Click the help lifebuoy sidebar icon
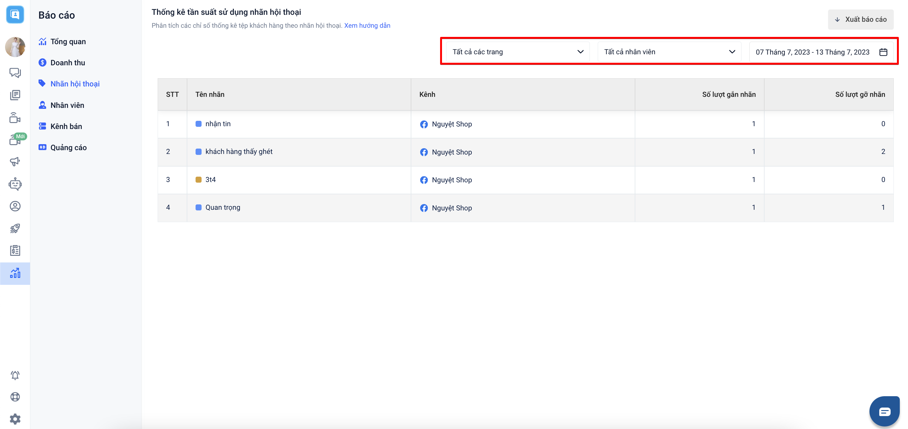The width and height of the screenshot is (908, 429). [15, 397]
